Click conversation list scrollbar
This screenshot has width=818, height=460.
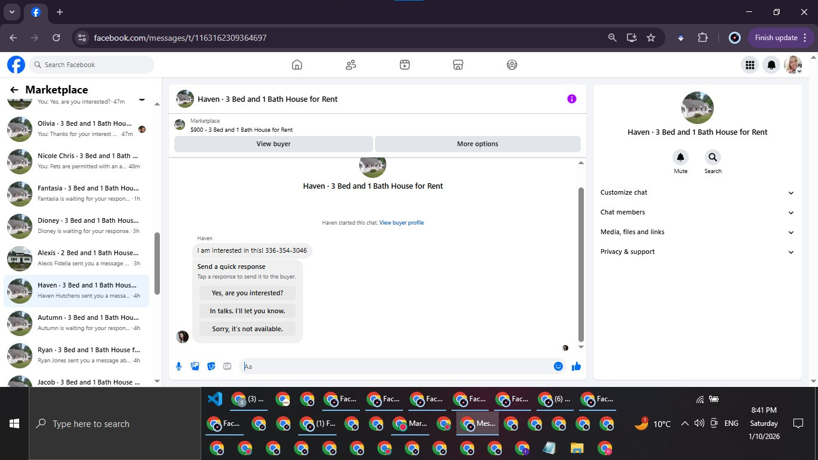[x=157, y=264]
